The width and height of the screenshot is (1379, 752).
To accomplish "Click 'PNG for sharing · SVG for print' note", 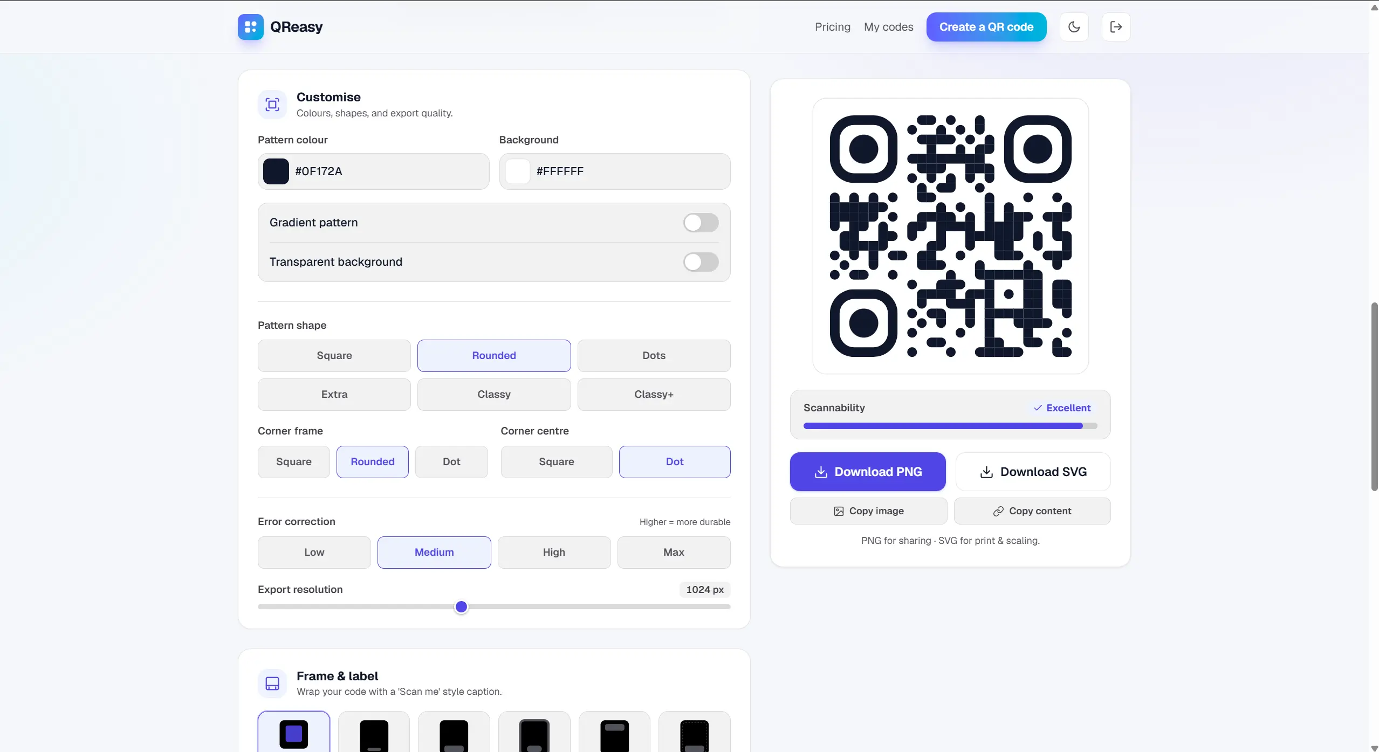I will (x=950, y=541).
